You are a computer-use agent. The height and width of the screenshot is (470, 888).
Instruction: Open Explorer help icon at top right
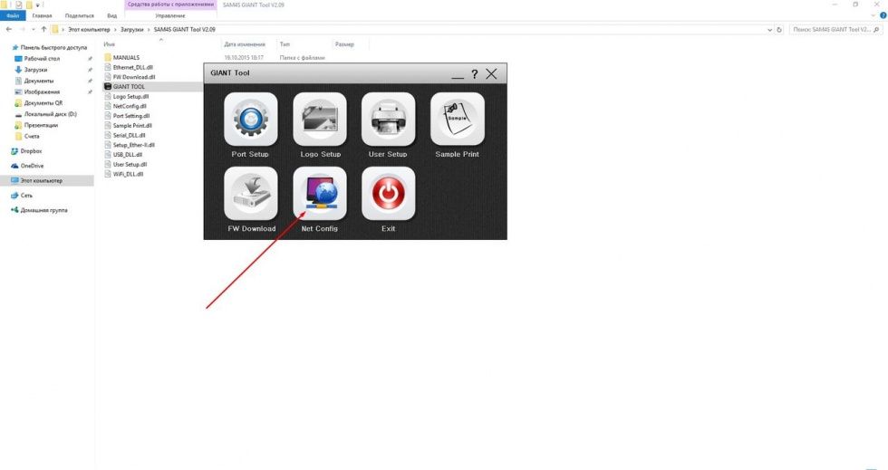coord(883,15)
